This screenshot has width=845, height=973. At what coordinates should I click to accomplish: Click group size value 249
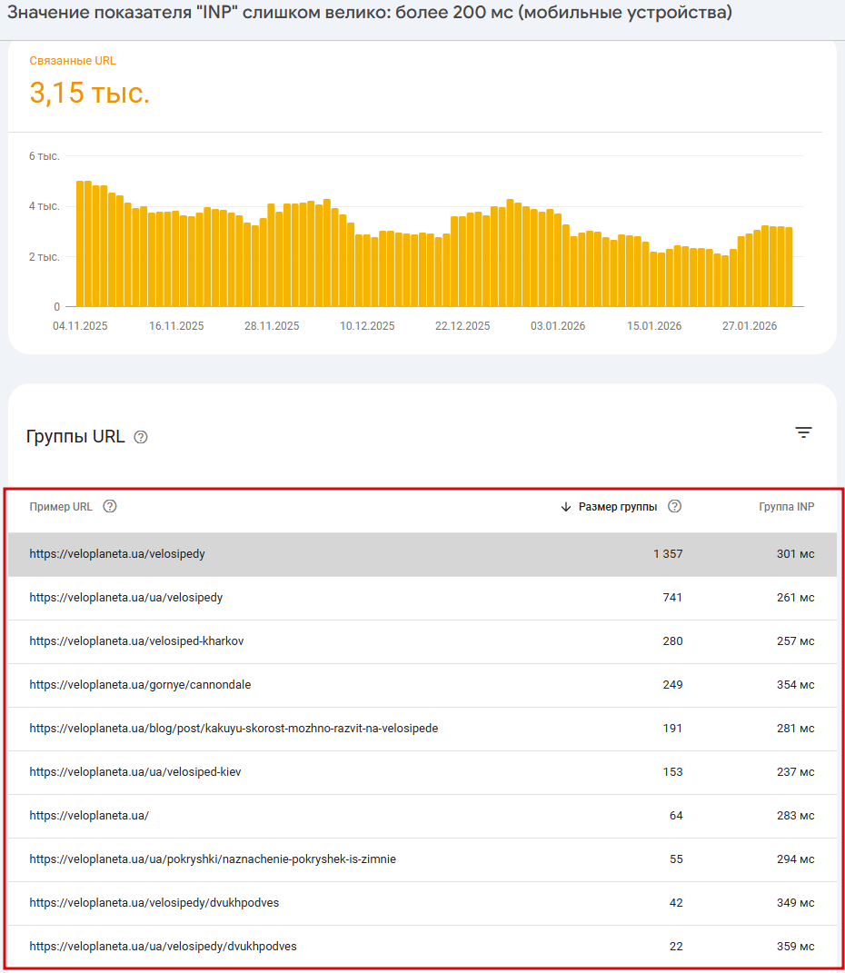[x=672, y=685]
